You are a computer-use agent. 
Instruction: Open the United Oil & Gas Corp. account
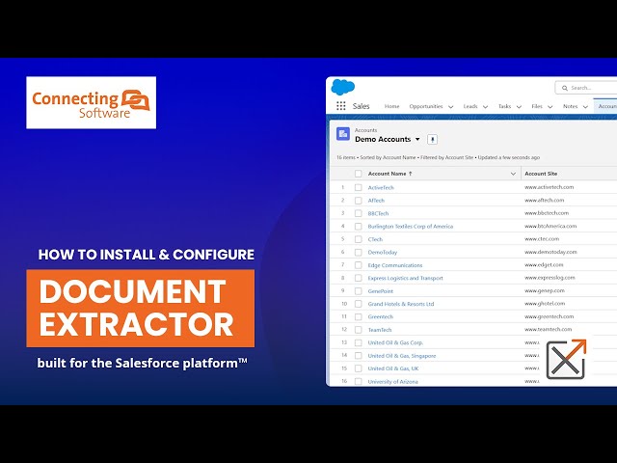tap(395, 343)
